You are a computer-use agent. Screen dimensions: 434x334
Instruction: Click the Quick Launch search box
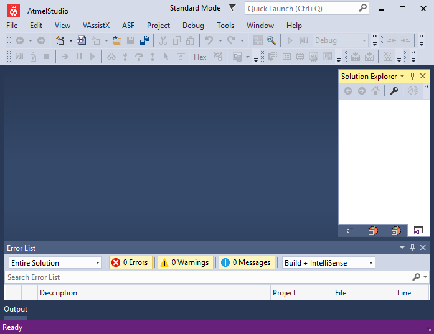[302, 9]
